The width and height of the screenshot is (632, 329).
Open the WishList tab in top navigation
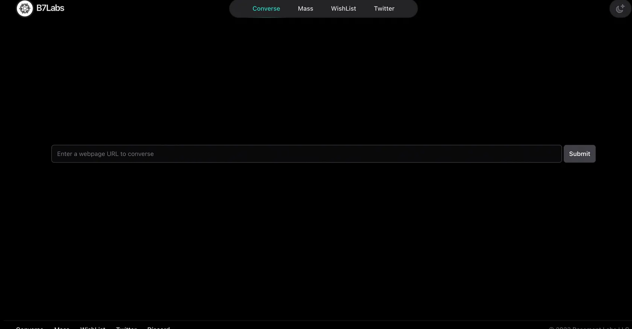pyautogui.click(x=343, y=9)
